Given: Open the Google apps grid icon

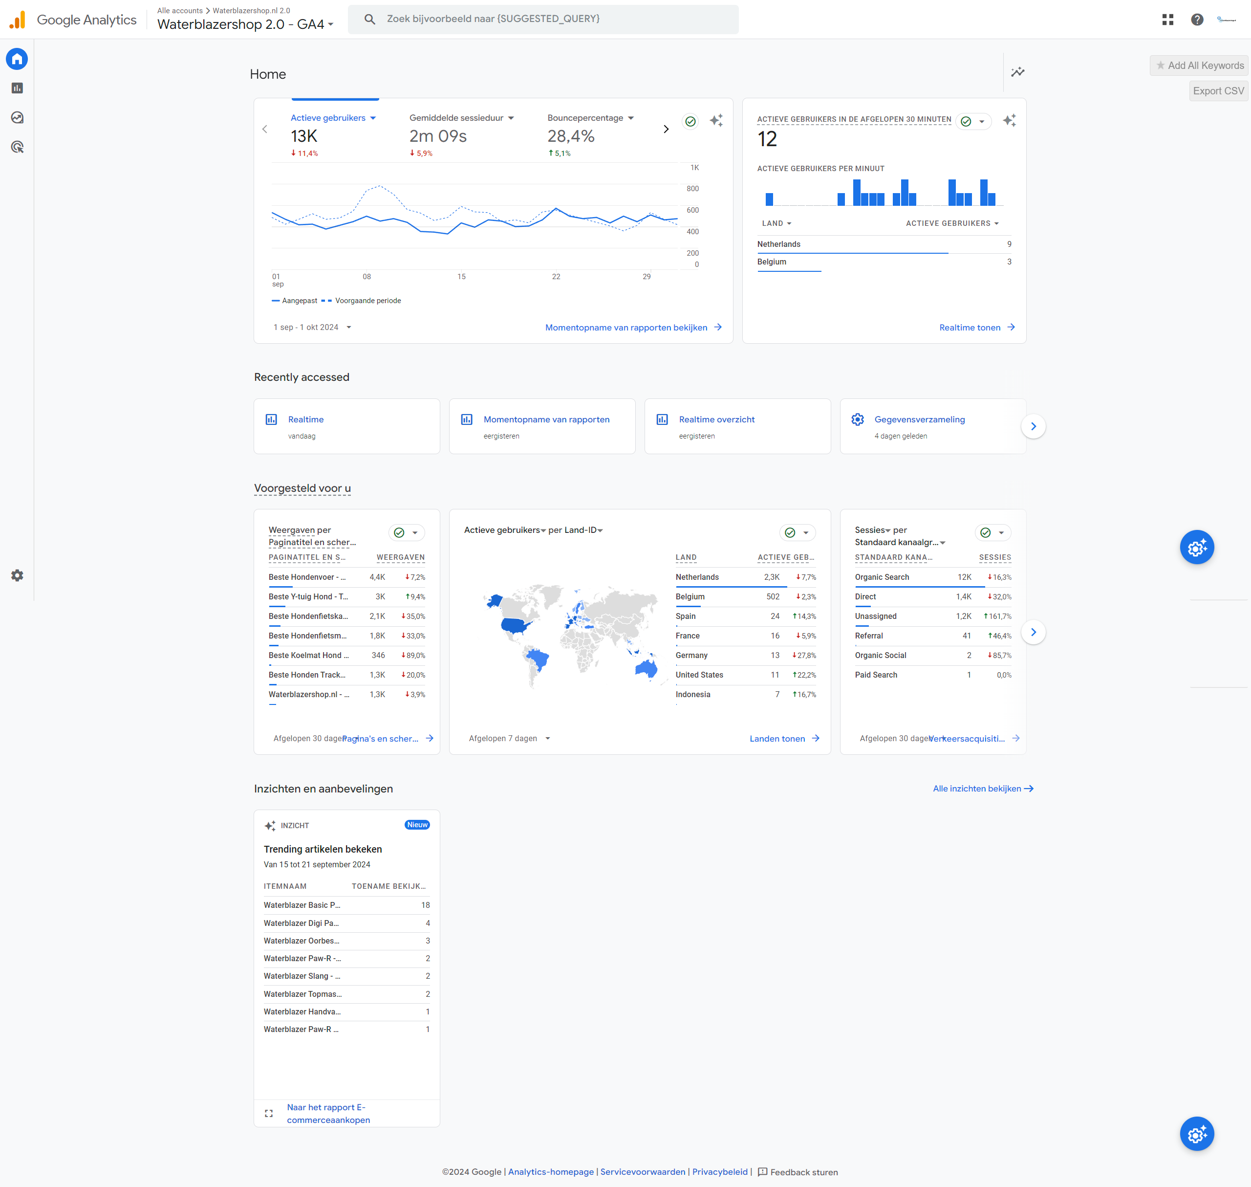Looking at the screenshot, I should [x=1167, y=20].
